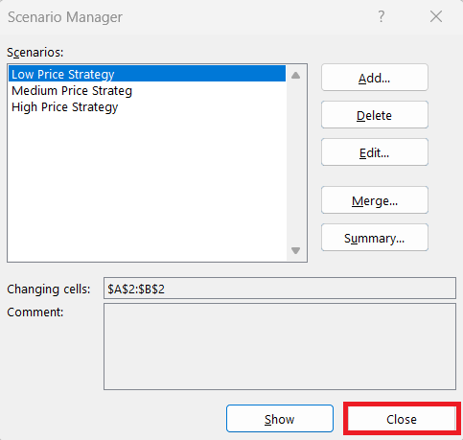Close the dialog with the X icon

pos(436,16)
